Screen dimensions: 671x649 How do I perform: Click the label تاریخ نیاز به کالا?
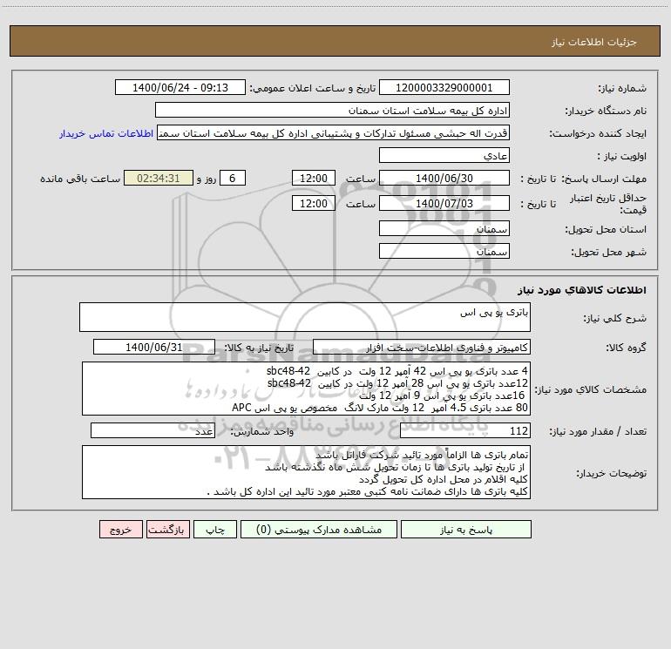click(x=259, y=348)
